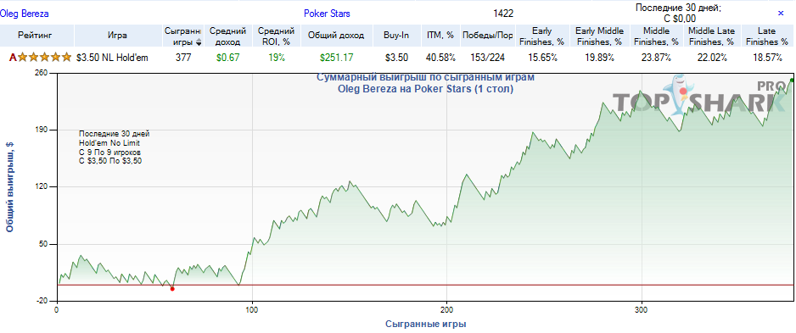Click the green endpoint marker on graph

click(x=792, y=80)
